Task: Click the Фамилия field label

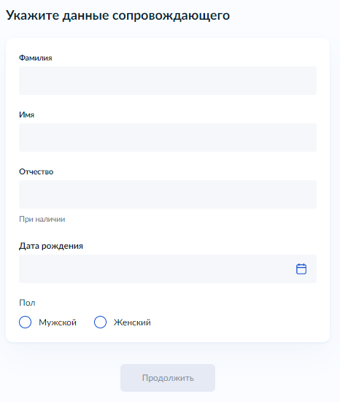Action: [35, 58]
